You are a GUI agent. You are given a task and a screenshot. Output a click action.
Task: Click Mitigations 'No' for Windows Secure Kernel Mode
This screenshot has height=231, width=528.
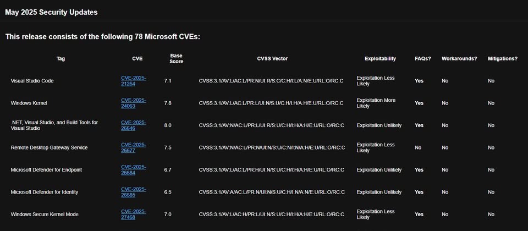491,214
